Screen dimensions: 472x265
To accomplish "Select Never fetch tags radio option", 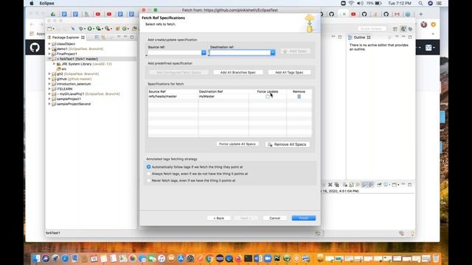I will 148,180.
